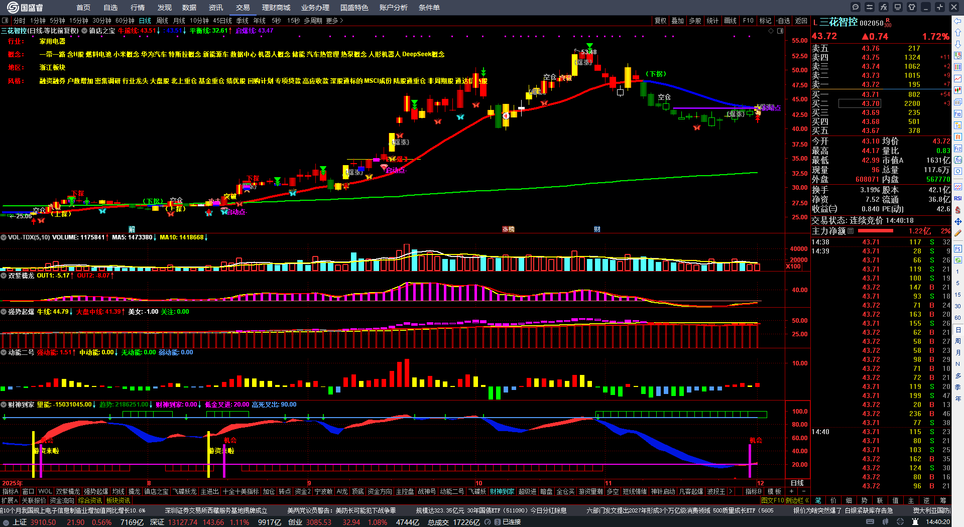Open the 交易 top menu
Image resolution: width=964 pixels, height=527 pixels.
[x=243, y=8]
